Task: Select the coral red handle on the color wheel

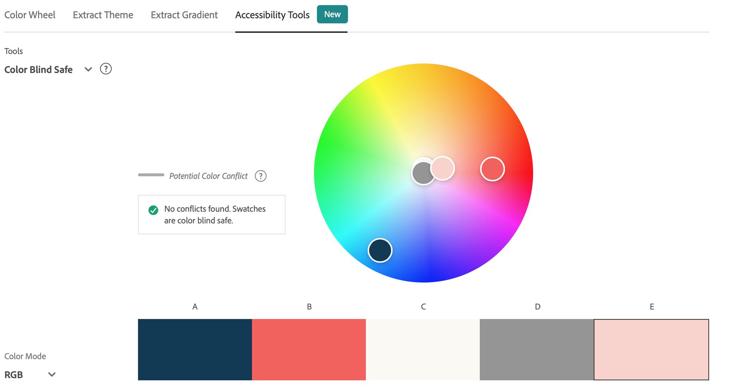Action: 492,169
